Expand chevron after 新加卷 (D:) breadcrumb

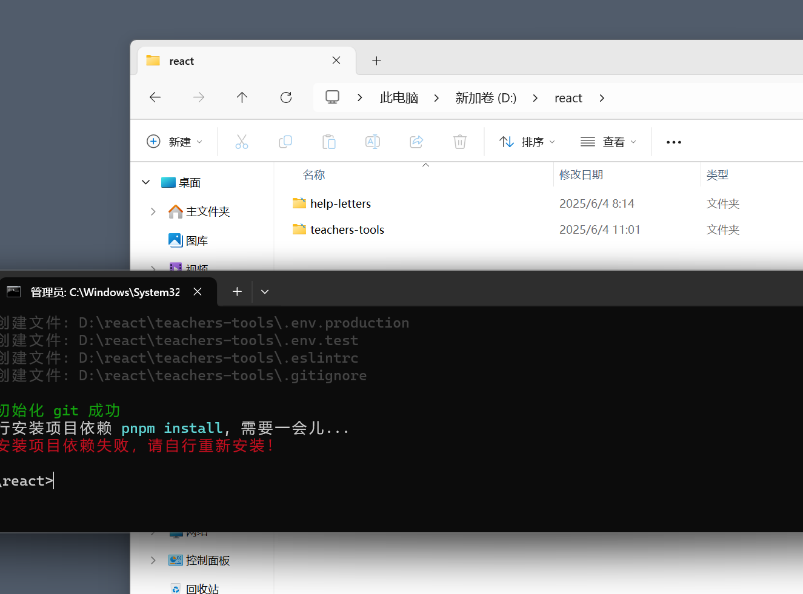tap(535, 98)
